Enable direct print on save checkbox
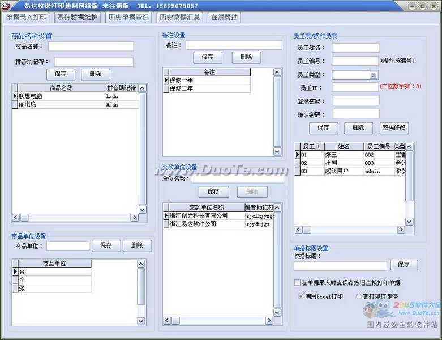Screen dimensions: 442x340 tap(297, 282)
